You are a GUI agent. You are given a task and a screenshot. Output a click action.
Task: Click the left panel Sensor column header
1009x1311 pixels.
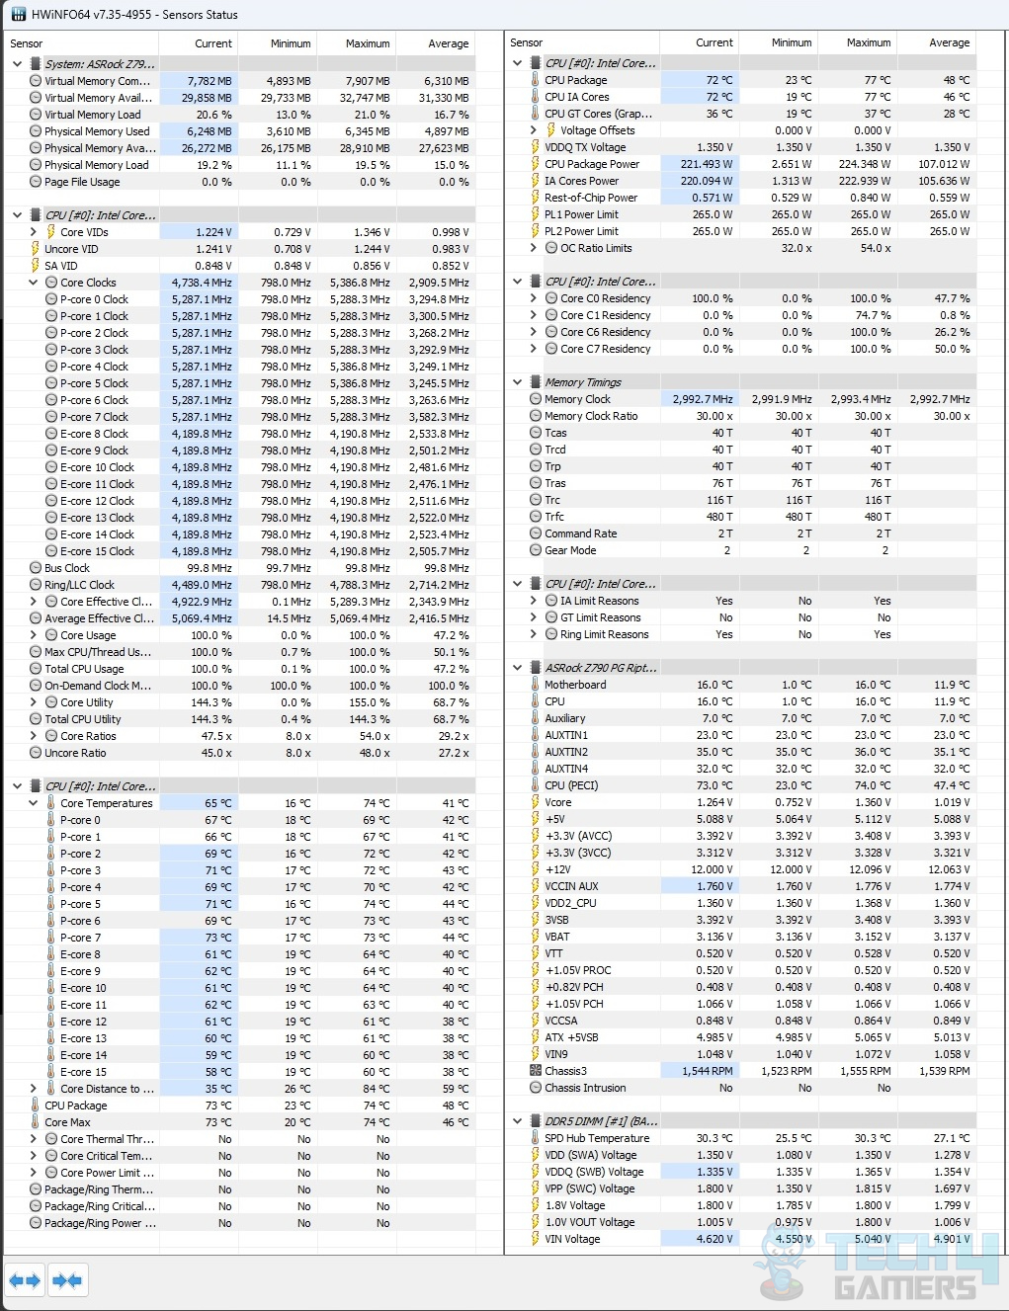[x=81, y=43]
